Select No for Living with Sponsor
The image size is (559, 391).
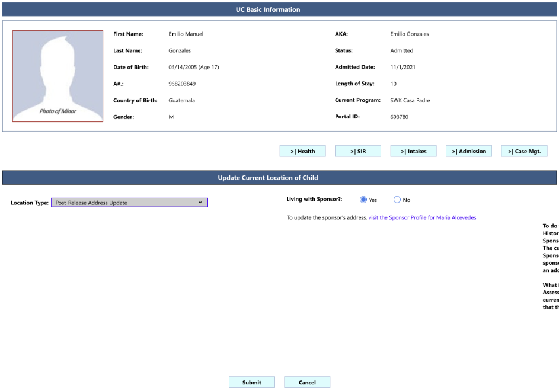click(397, 200)
